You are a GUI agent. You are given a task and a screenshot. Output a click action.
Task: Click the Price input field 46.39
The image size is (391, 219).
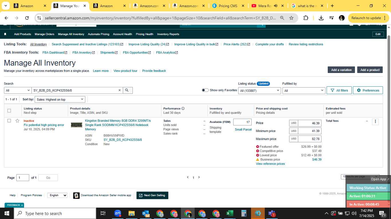tap(309, 123)
